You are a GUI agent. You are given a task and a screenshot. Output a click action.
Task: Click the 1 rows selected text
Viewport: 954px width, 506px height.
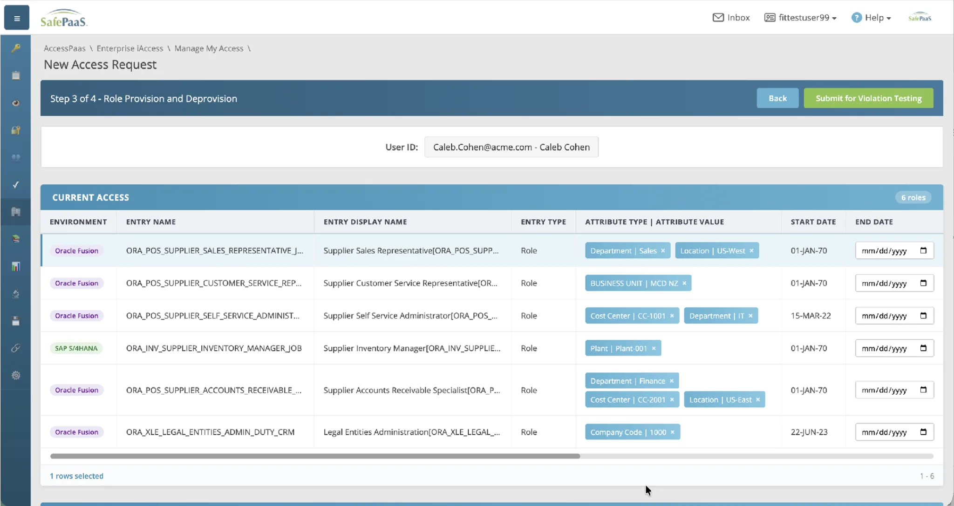tap(76, 476)
